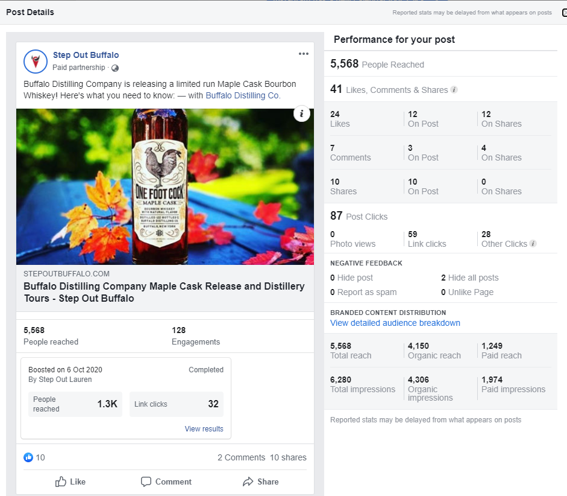Click the Performance for your post heading

click(394, 39)
